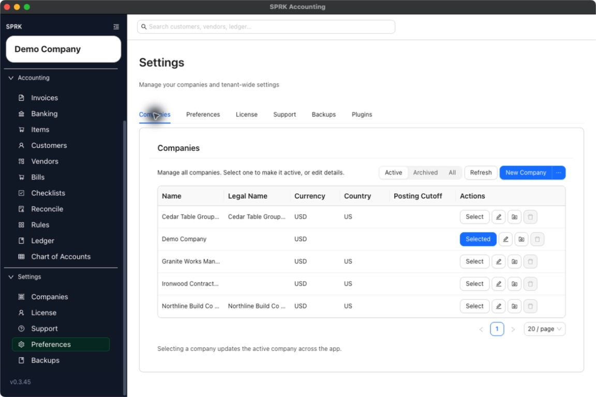
Task: Click the sidebar vertical scrollbar
Action: point(124,258)
